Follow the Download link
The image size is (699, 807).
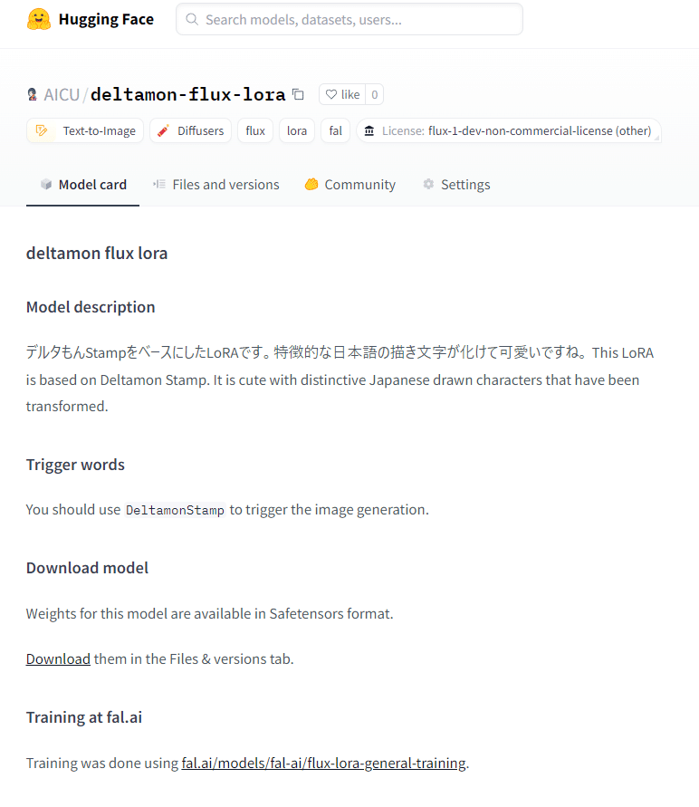(x=58, y=658)
